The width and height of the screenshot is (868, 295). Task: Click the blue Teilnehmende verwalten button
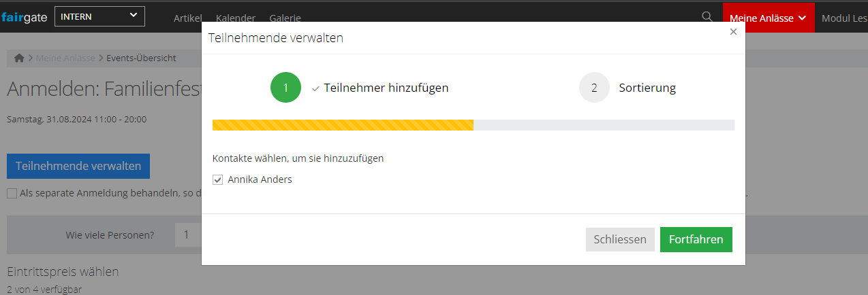78,166
